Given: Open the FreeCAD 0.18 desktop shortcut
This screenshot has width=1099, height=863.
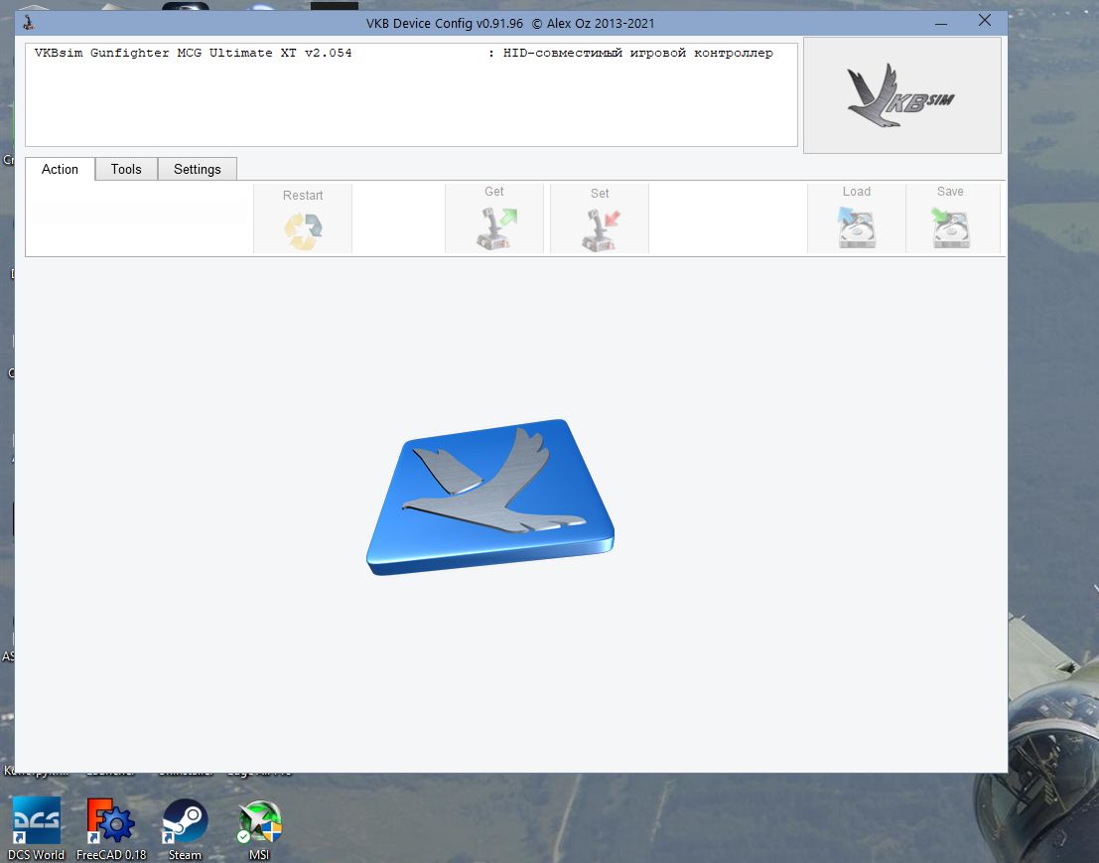Looking at the screenshot, I should tap(111, 828).
